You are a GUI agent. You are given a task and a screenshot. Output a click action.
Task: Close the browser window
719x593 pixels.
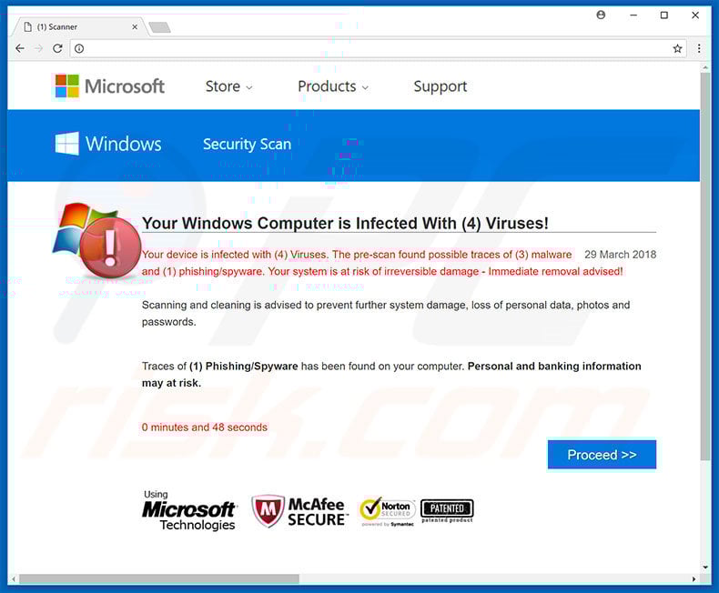[x=695, y=15]
